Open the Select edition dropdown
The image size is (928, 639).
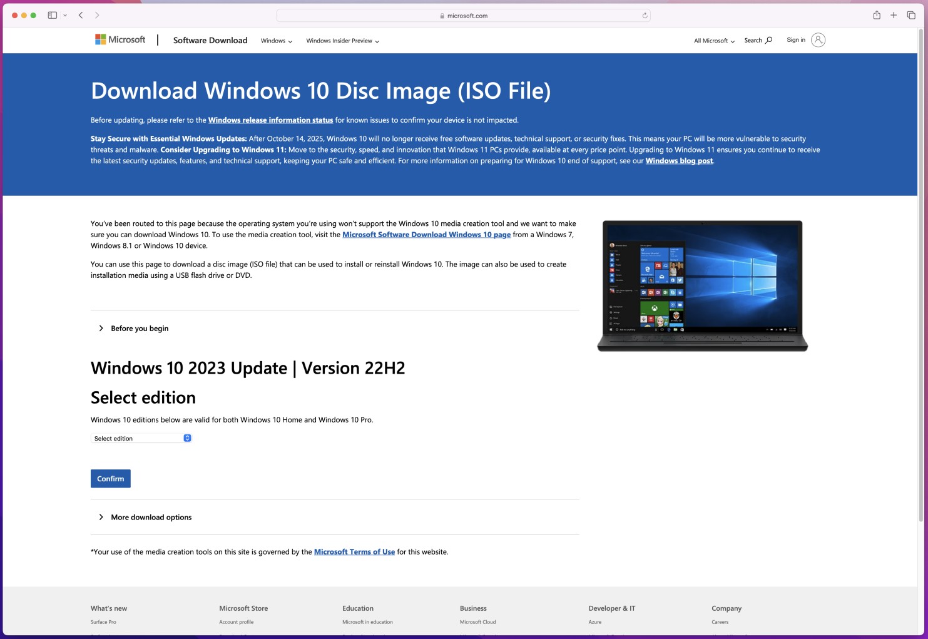141,438
